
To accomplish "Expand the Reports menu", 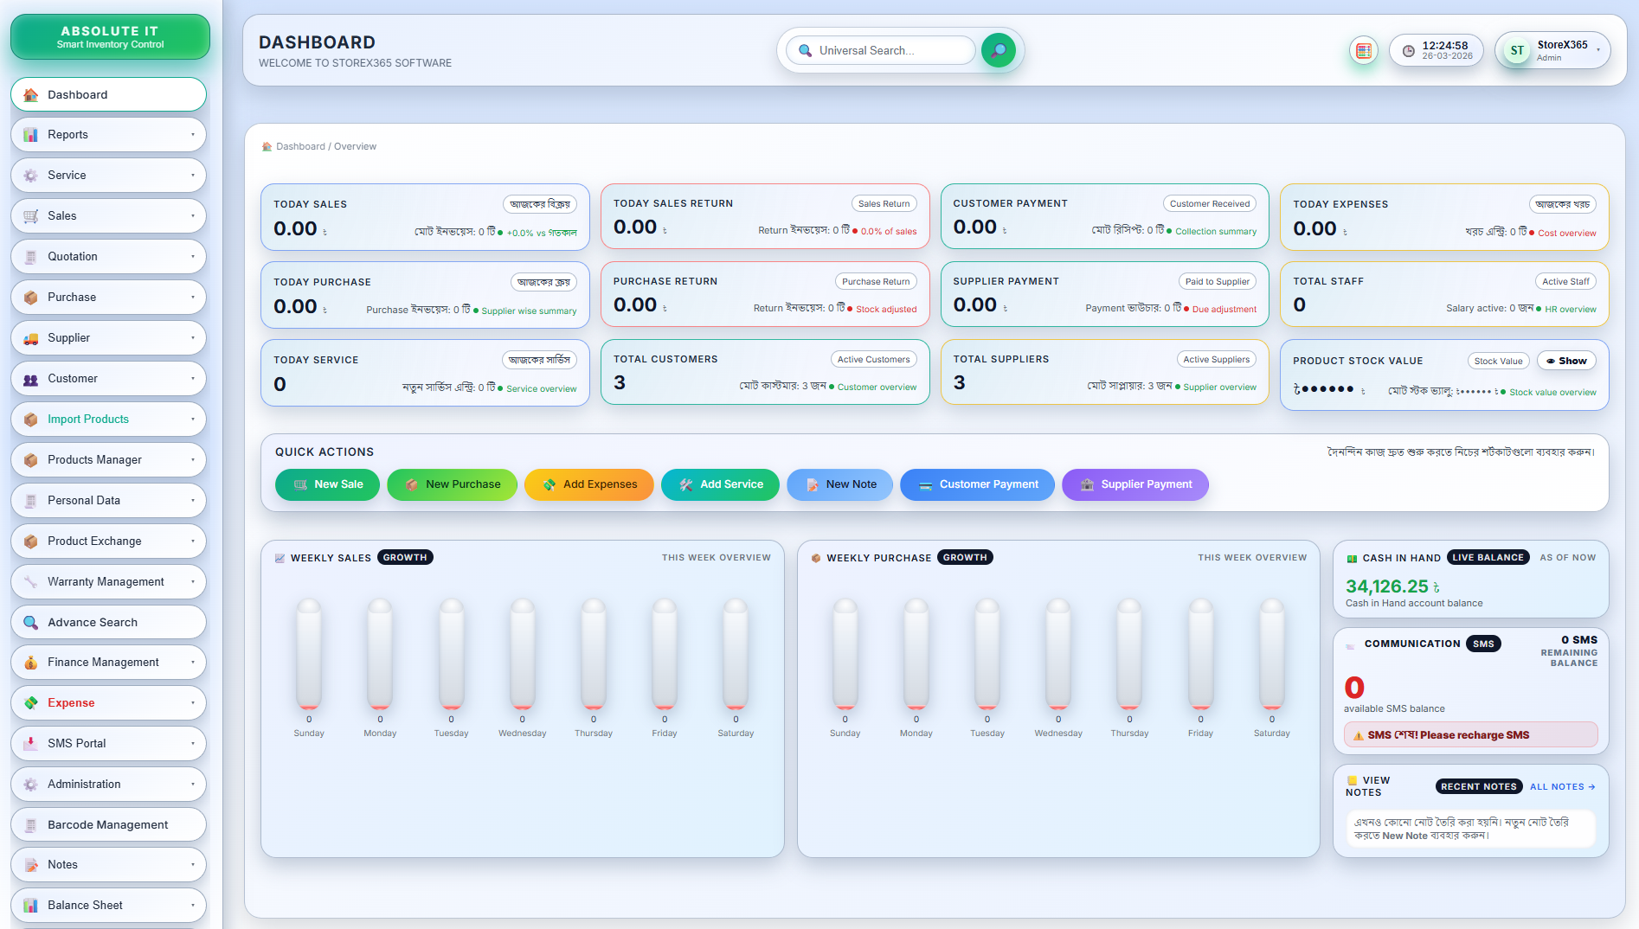I will pyautogui.click(x=108, y=134).
